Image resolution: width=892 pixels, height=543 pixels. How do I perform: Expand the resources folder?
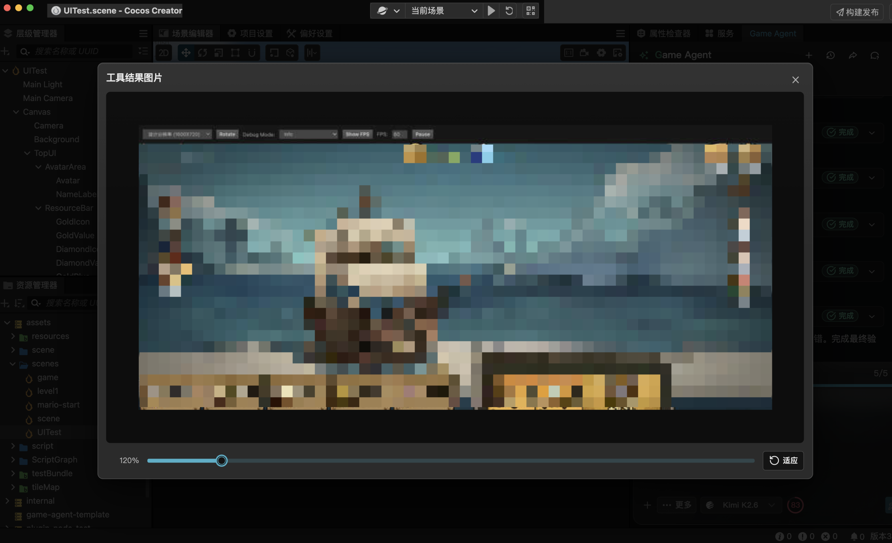tap(13, 336)
